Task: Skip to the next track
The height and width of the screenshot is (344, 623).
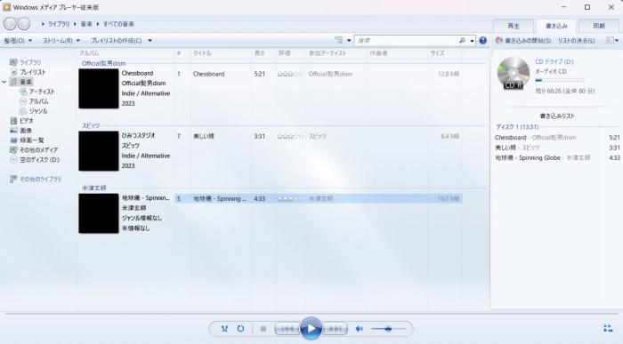Action: coord(335,329)
